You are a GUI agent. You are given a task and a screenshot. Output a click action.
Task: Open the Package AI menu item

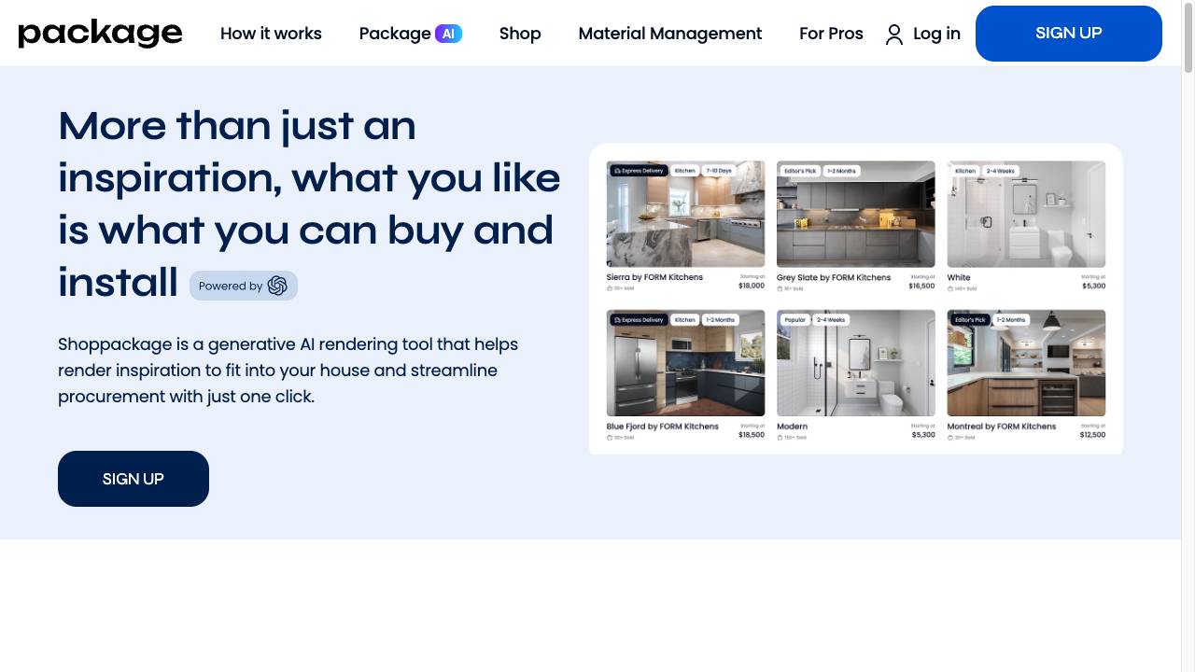pyautogui.click(x=411, y=34)
